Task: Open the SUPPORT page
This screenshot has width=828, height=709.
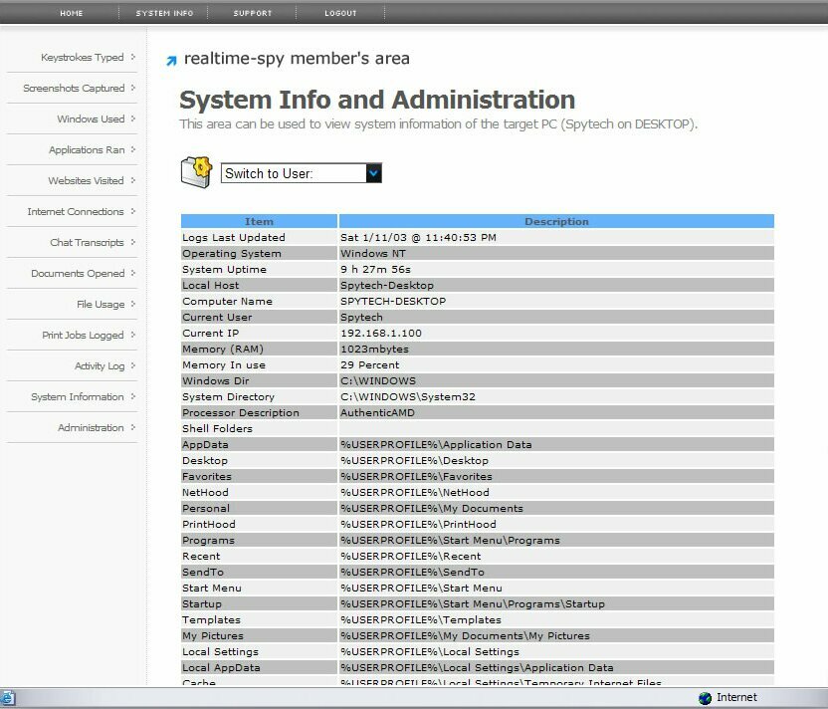Action: (x=252, y=13)
